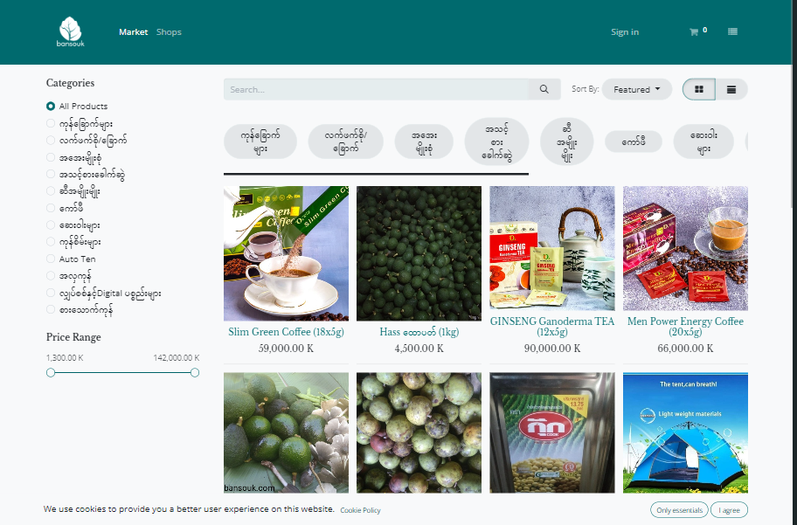Click the I agree cookie button
Screen dimensions: 797x525
coord(730,510)
